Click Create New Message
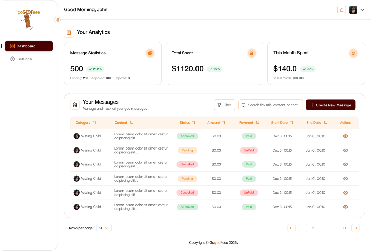The width and height of the screenshot is (371, 251). tap(330, 105)
